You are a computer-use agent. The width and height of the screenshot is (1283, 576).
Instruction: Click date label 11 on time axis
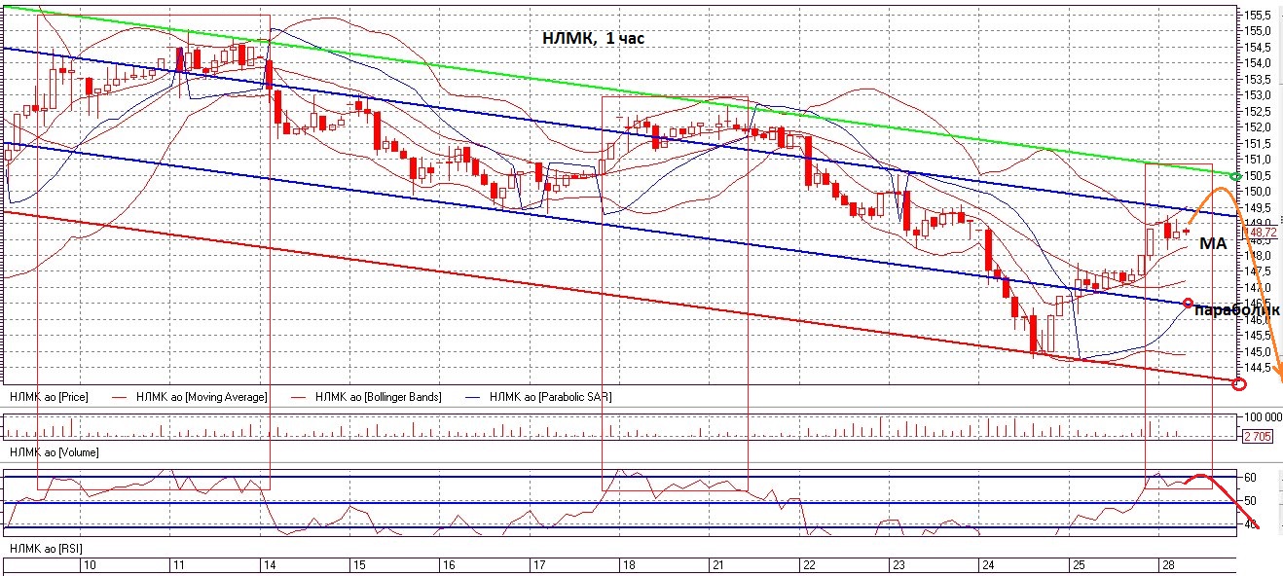click(x=179, y=564)
